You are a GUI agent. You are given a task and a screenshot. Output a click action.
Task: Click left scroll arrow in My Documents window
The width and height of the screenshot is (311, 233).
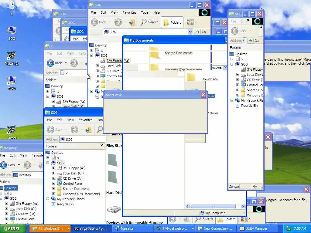point(188,206)
